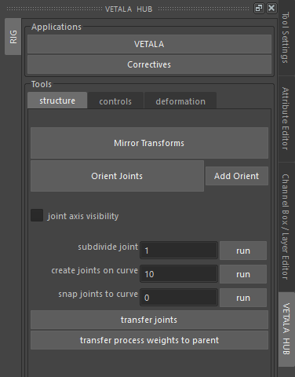Launch the VETALA application
The image size is (295, 377).
click(149, 44)
